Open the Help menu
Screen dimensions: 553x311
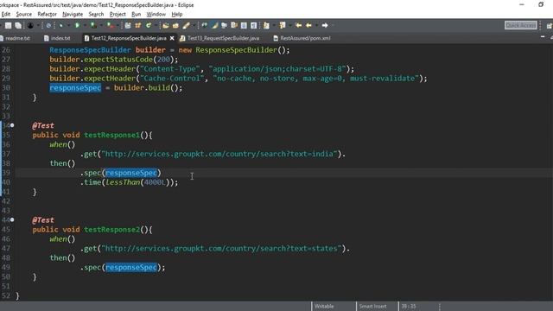176,14
